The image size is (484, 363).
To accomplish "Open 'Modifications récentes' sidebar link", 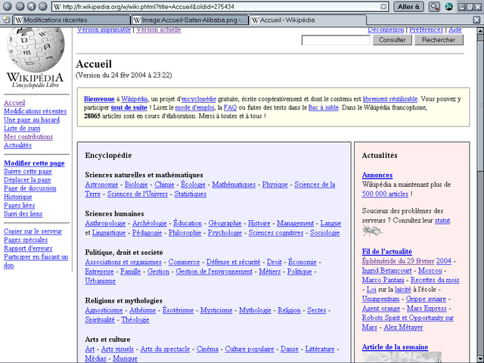I will [36, 111].
